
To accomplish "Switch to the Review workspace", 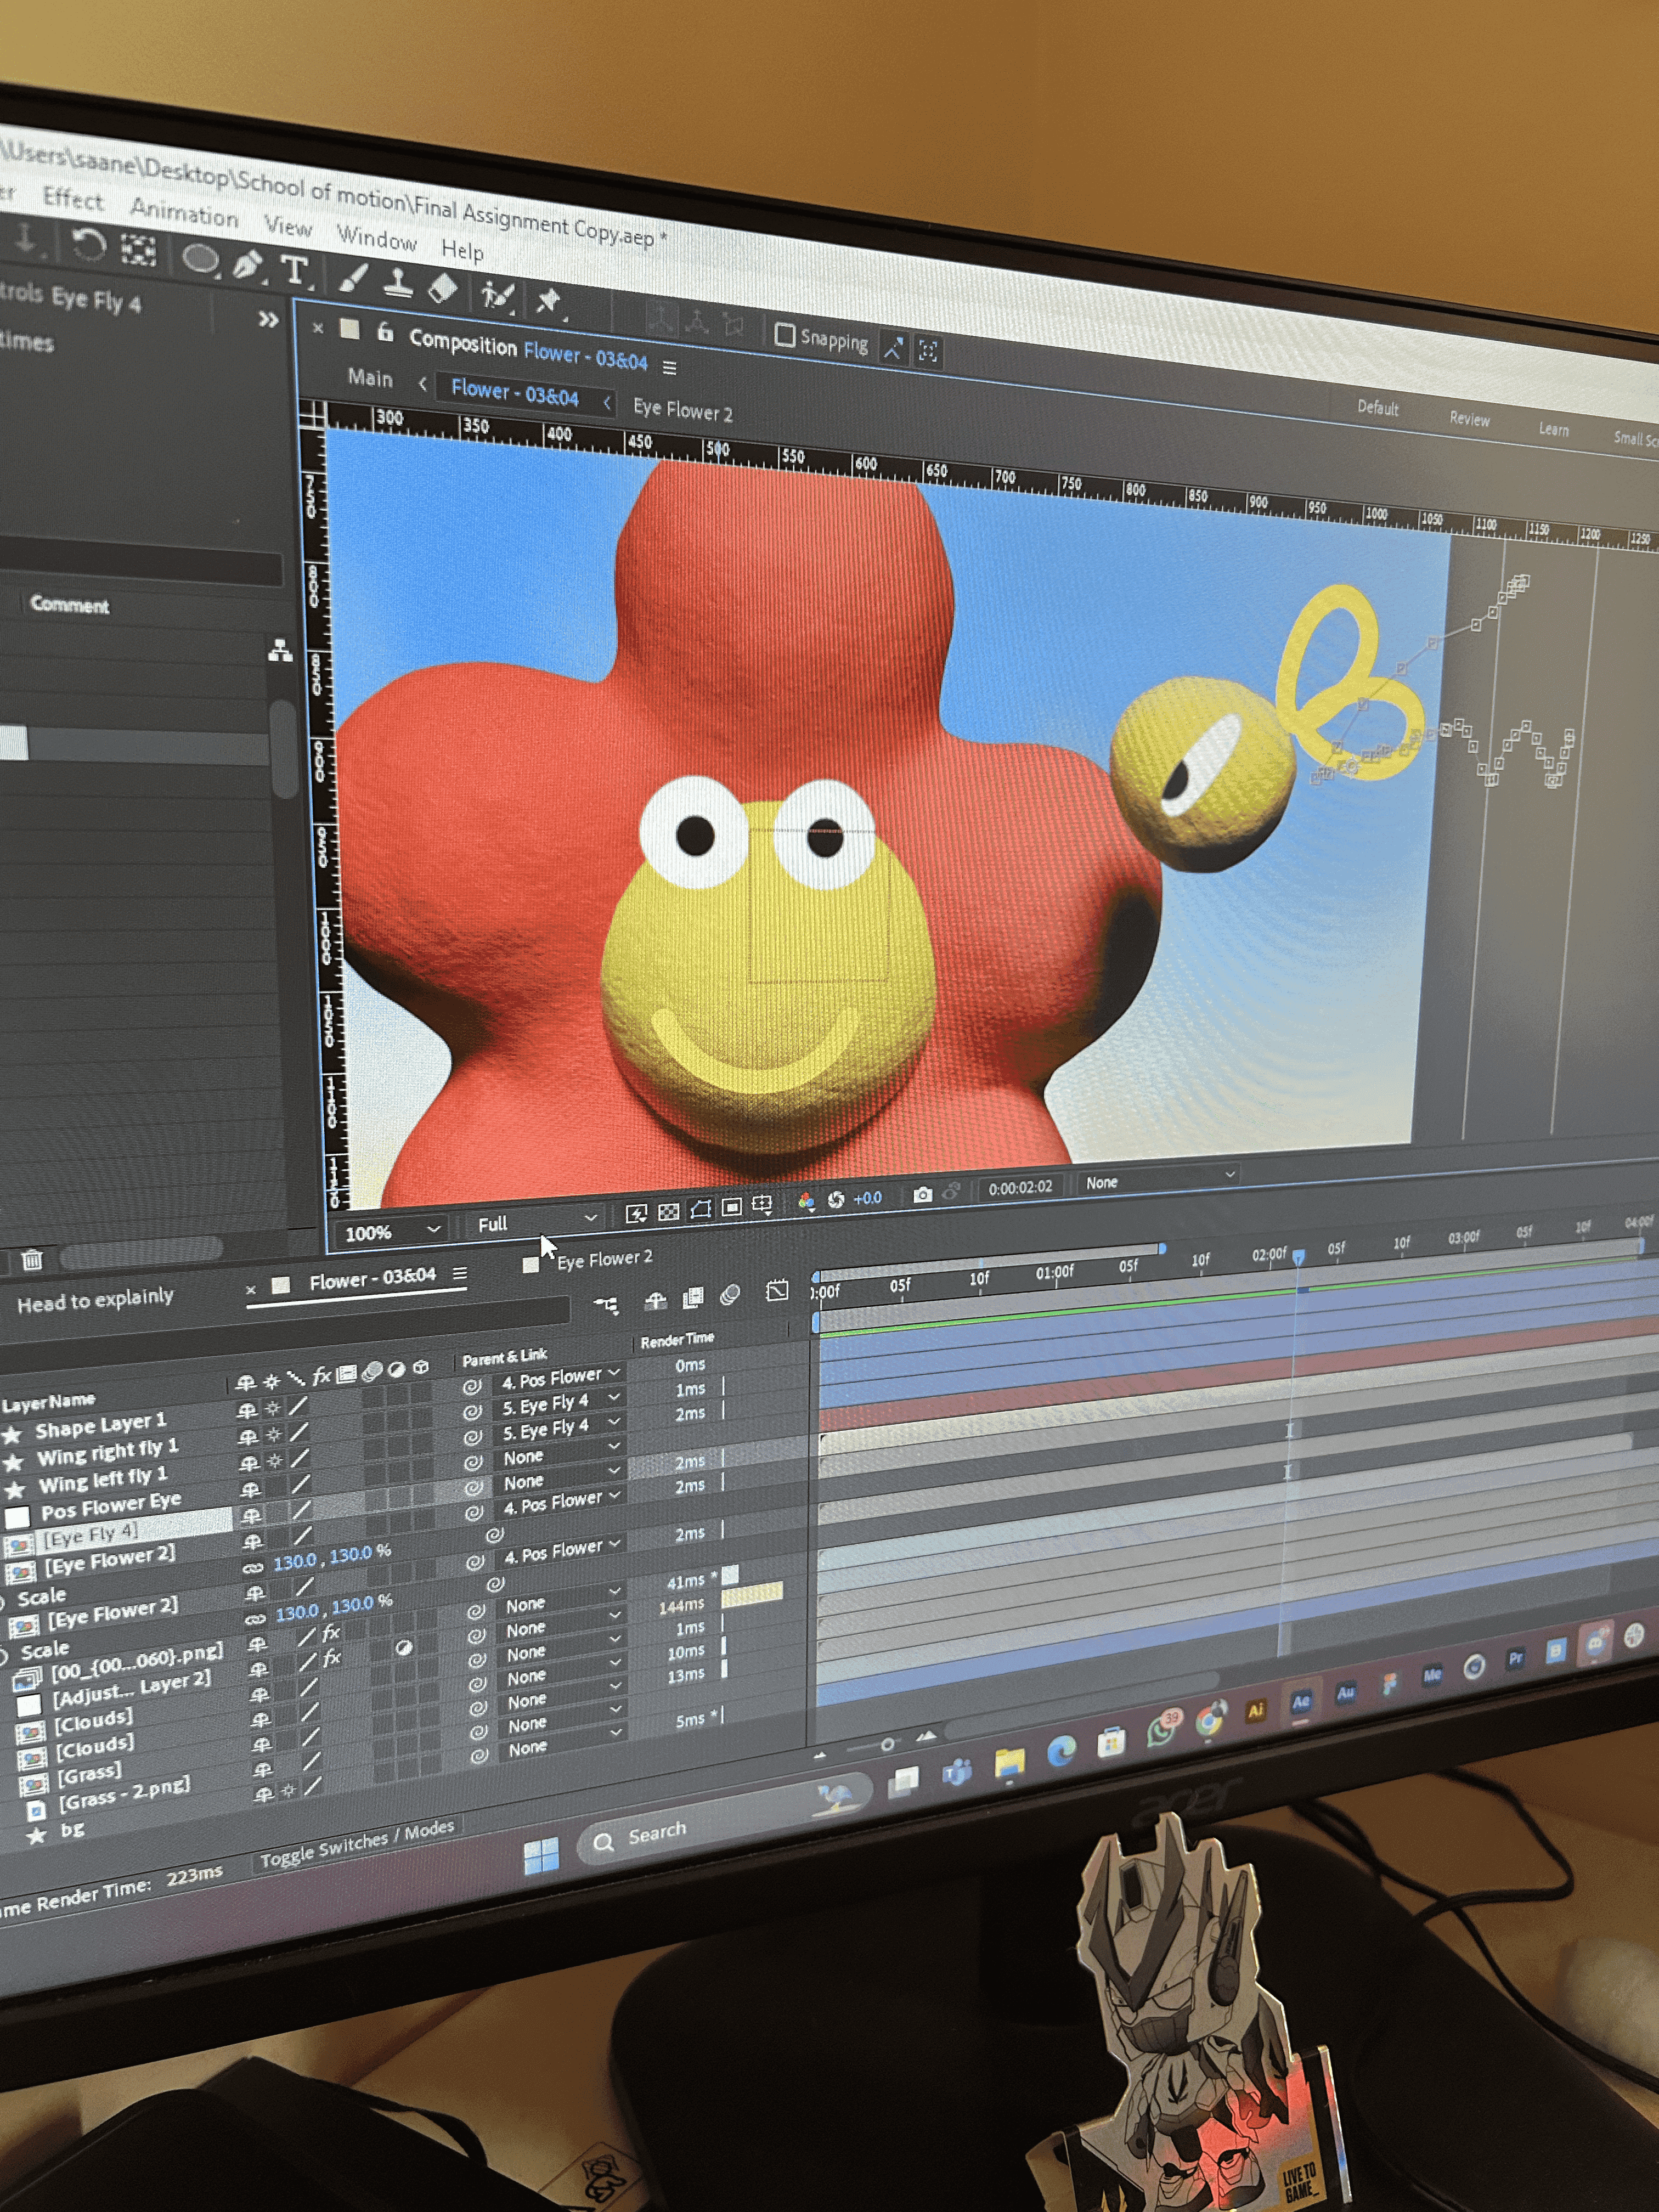I will pos(1469,419).
